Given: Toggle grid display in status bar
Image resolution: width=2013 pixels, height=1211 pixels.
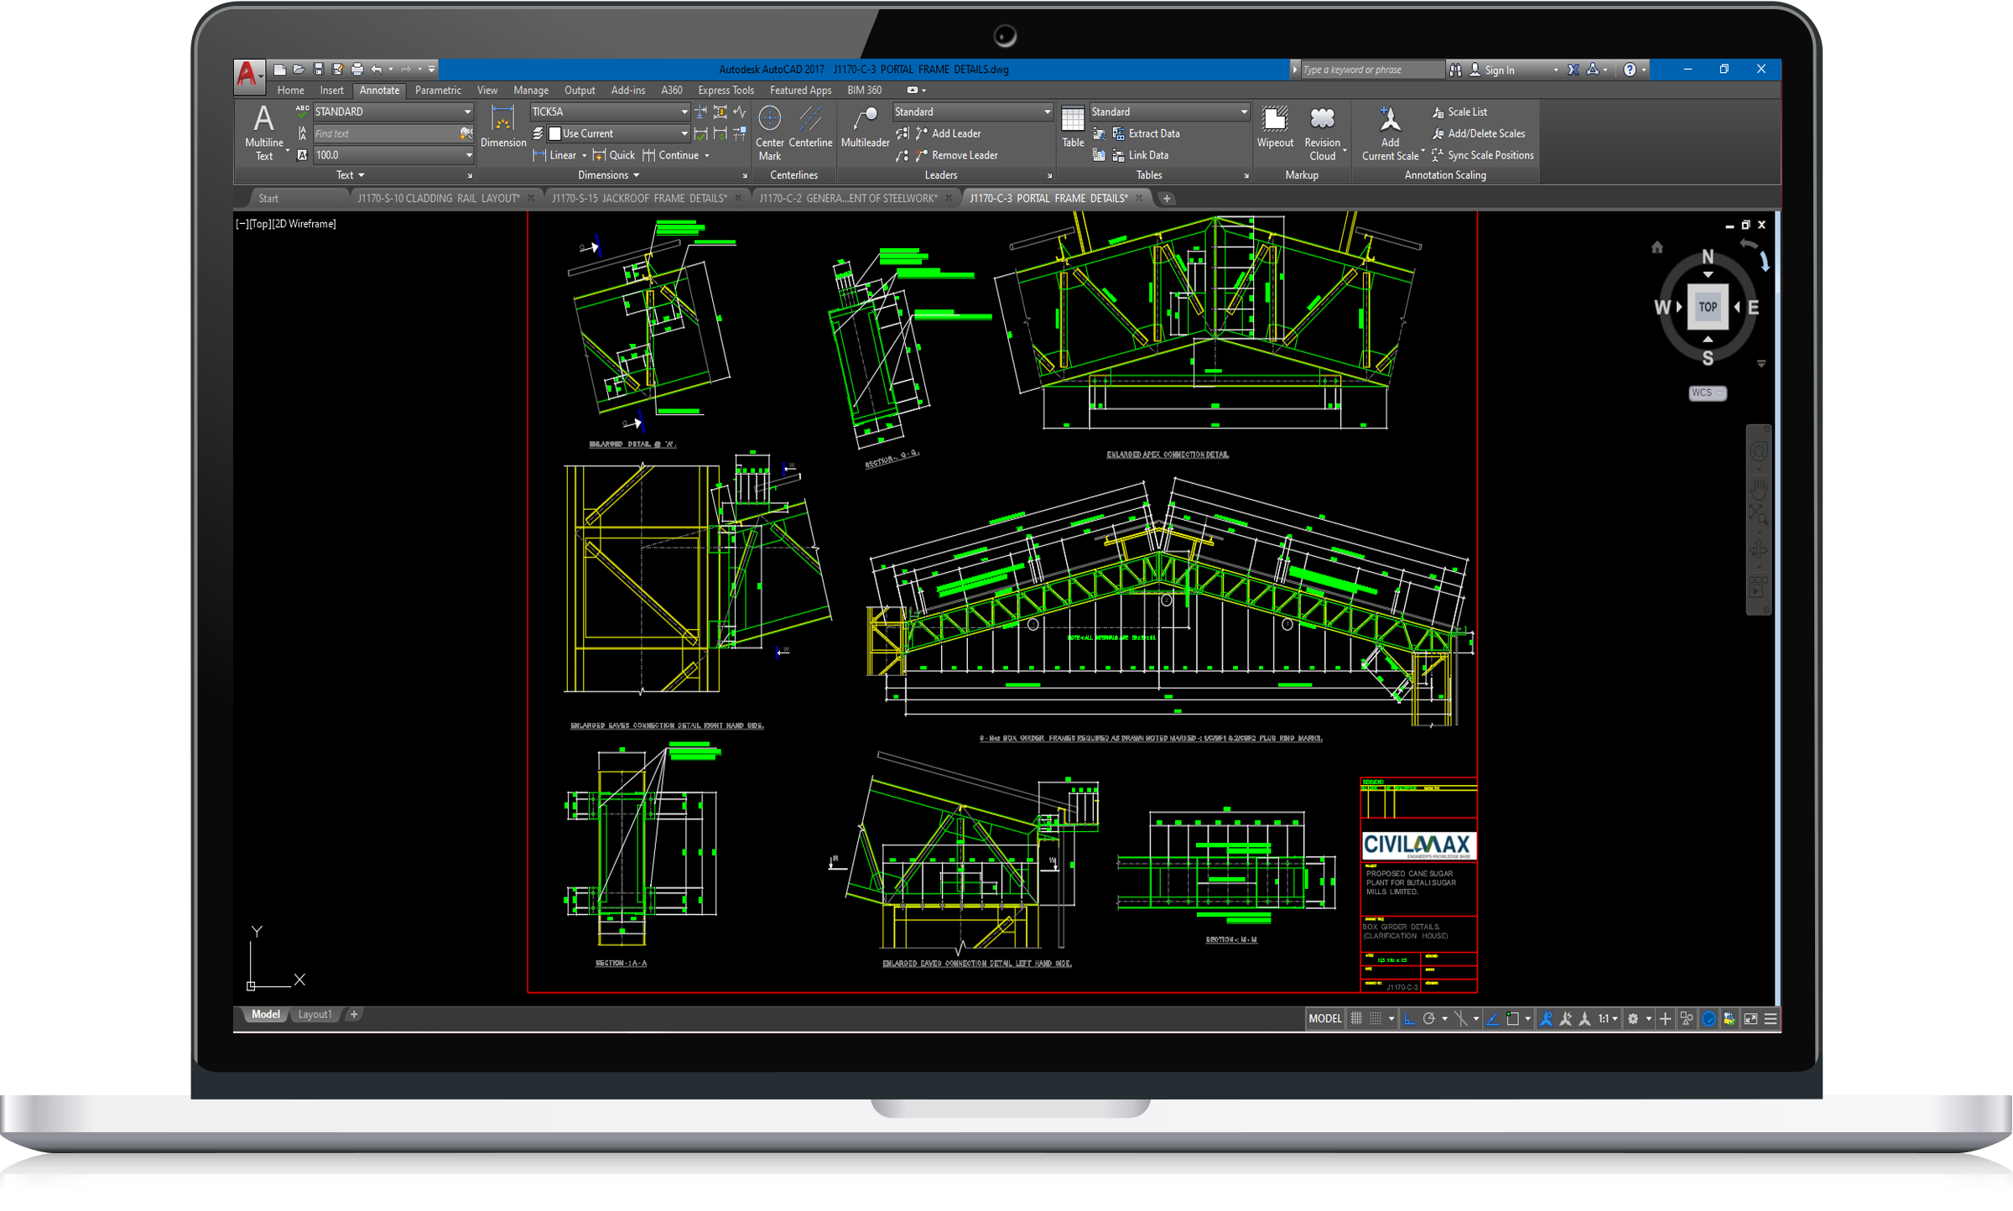Looking at the screenshot, I should click(x=1355, y=1018).
